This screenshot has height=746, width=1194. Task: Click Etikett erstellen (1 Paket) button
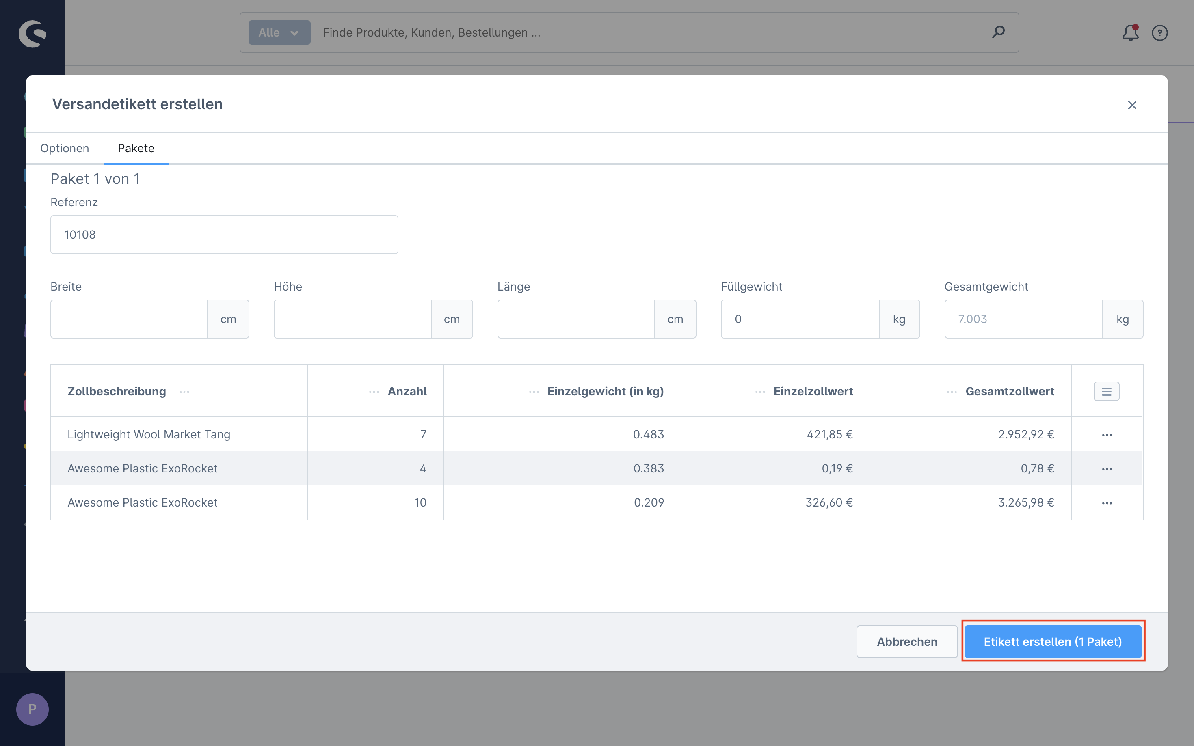[1052, 641]
